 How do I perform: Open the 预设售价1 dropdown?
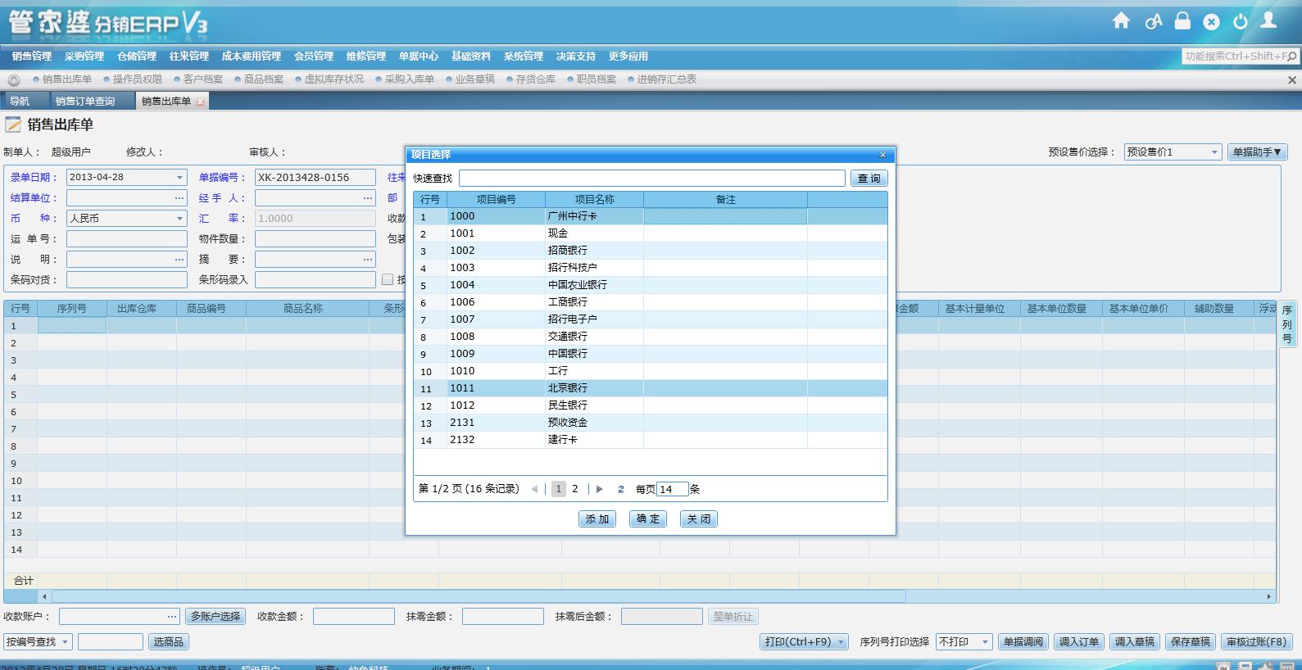tap(1214, 152)
